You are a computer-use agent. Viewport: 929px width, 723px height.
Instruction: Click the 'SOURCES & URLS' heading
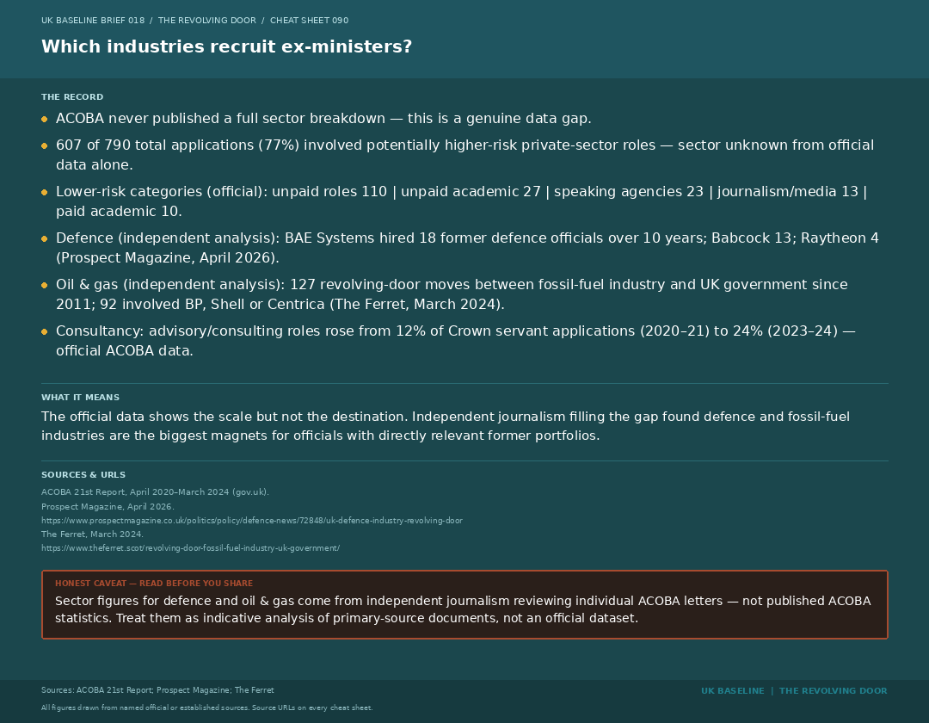(x=83, y=475)
